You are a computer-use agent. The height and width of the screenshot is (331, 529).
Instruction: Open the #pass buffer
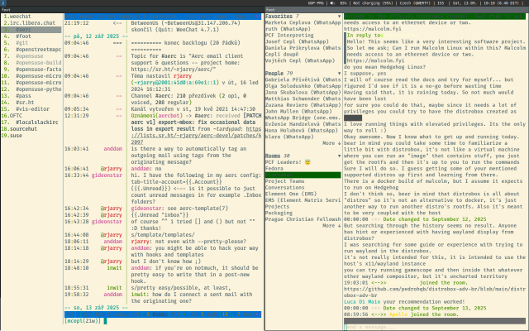pos(23,96)
